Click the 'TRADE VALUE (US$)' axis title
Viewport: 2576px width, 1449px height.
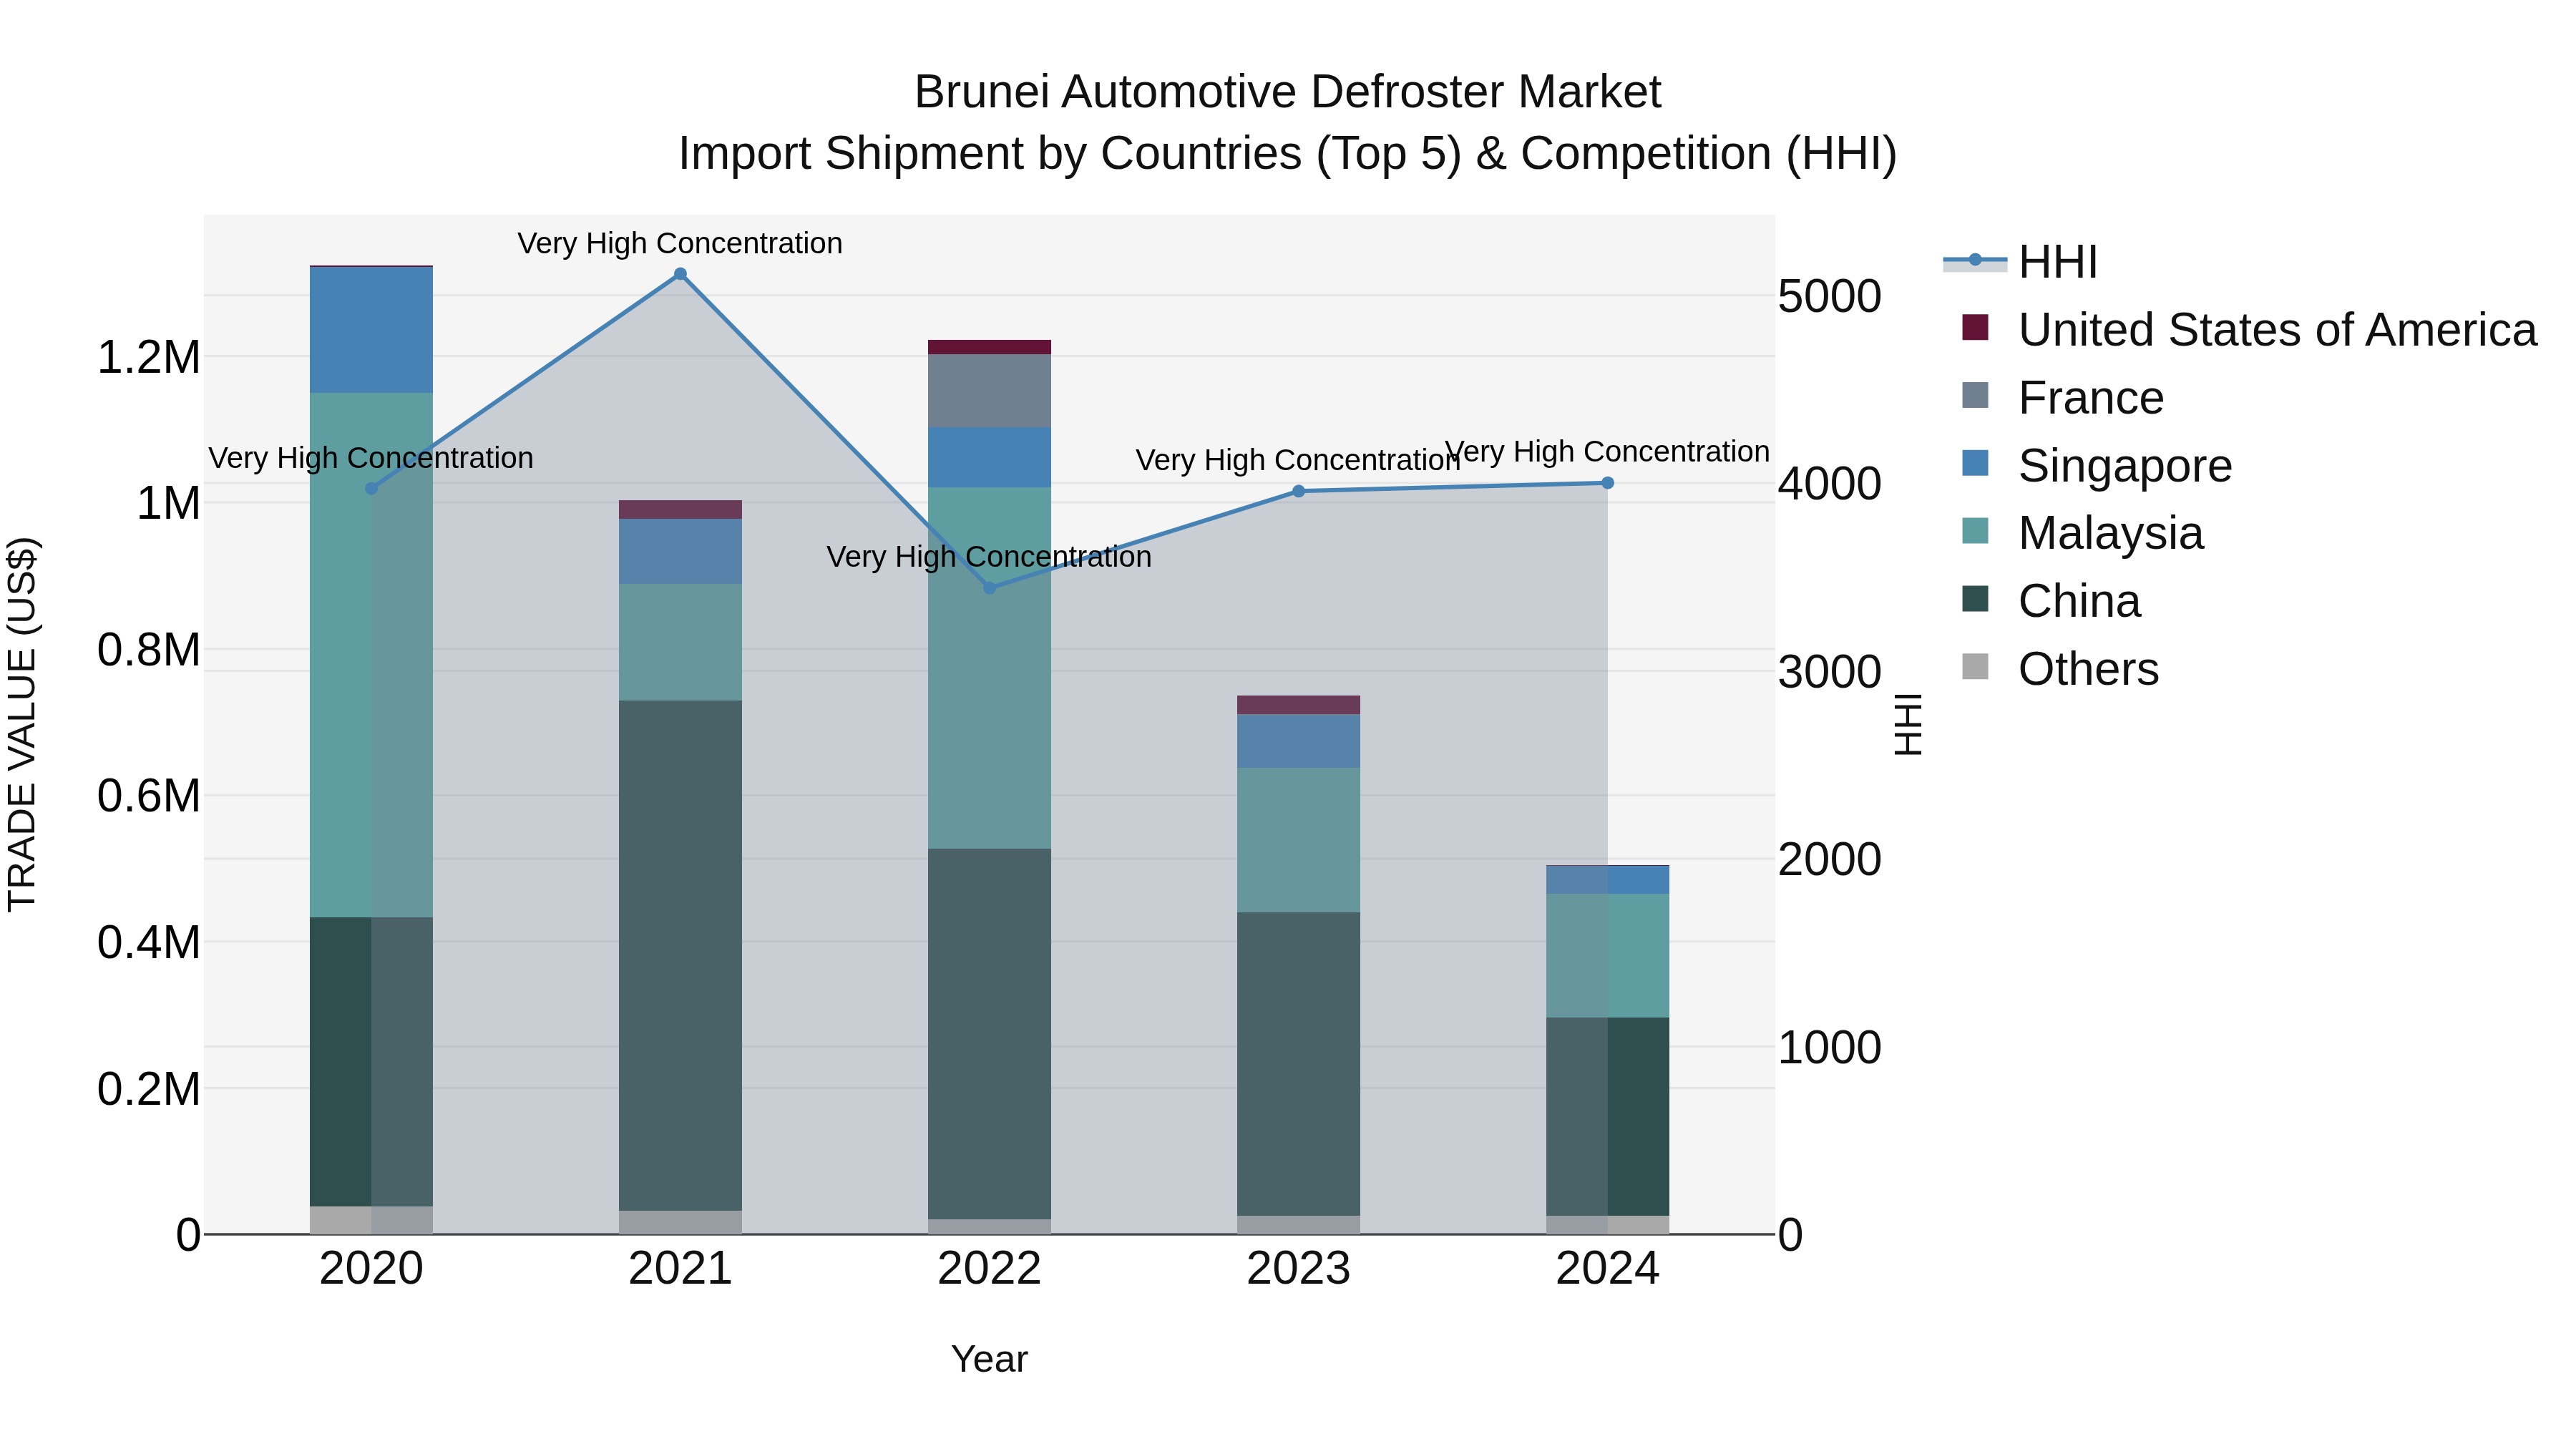[x=22, y=724]
